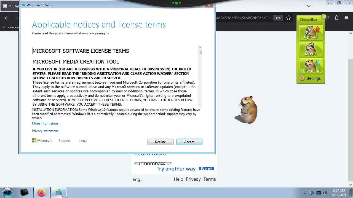Select the YouTube browser tab
This screenshot has width=353, height=198.
pos(10,6)
